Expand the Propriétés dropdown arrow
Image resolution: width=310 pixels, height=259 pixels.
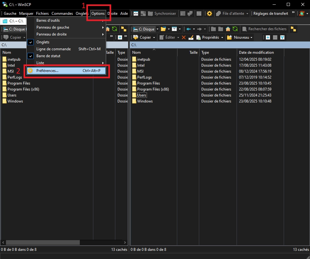tap(222, 37)
